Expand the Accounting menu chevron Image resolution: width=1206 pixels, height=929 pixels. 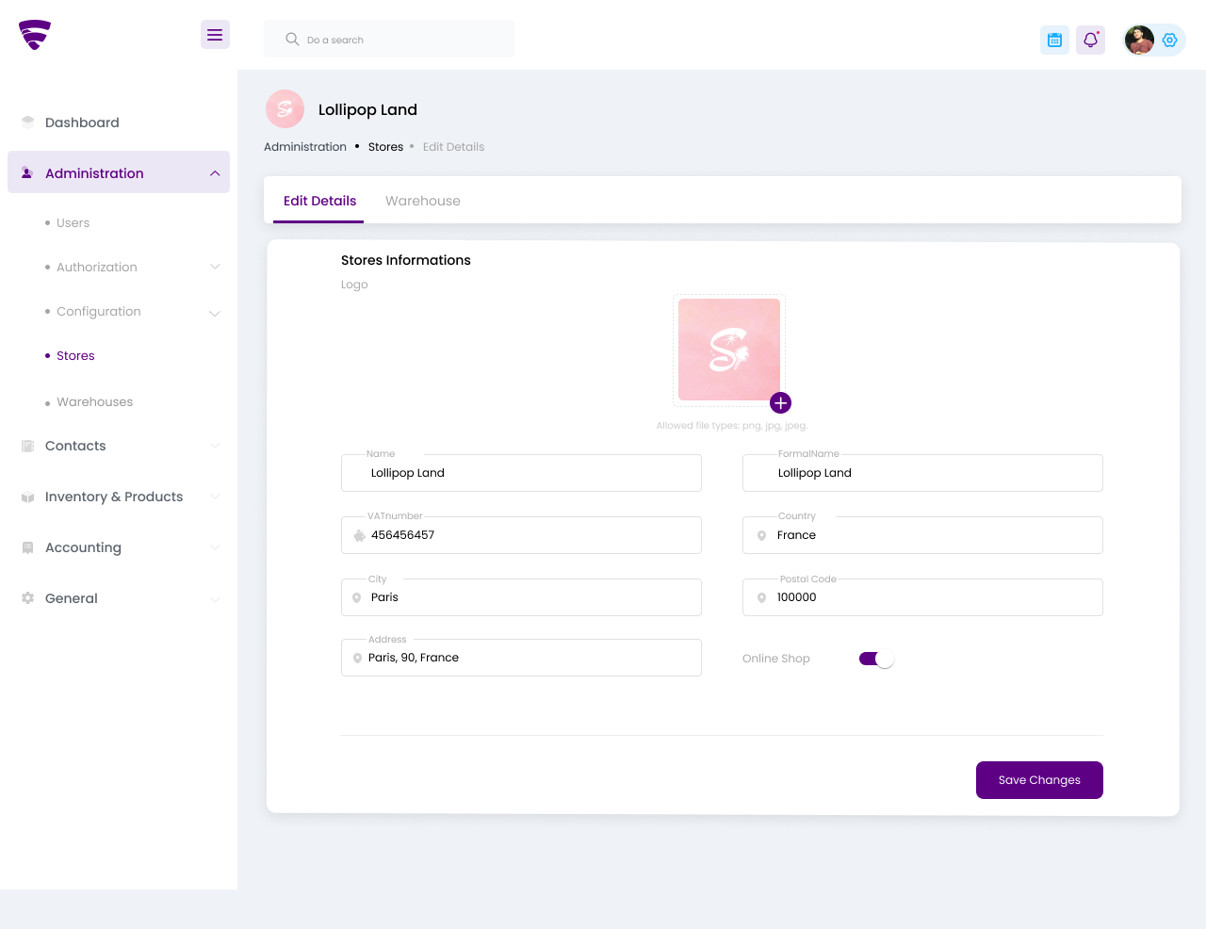tap(215, 547)
